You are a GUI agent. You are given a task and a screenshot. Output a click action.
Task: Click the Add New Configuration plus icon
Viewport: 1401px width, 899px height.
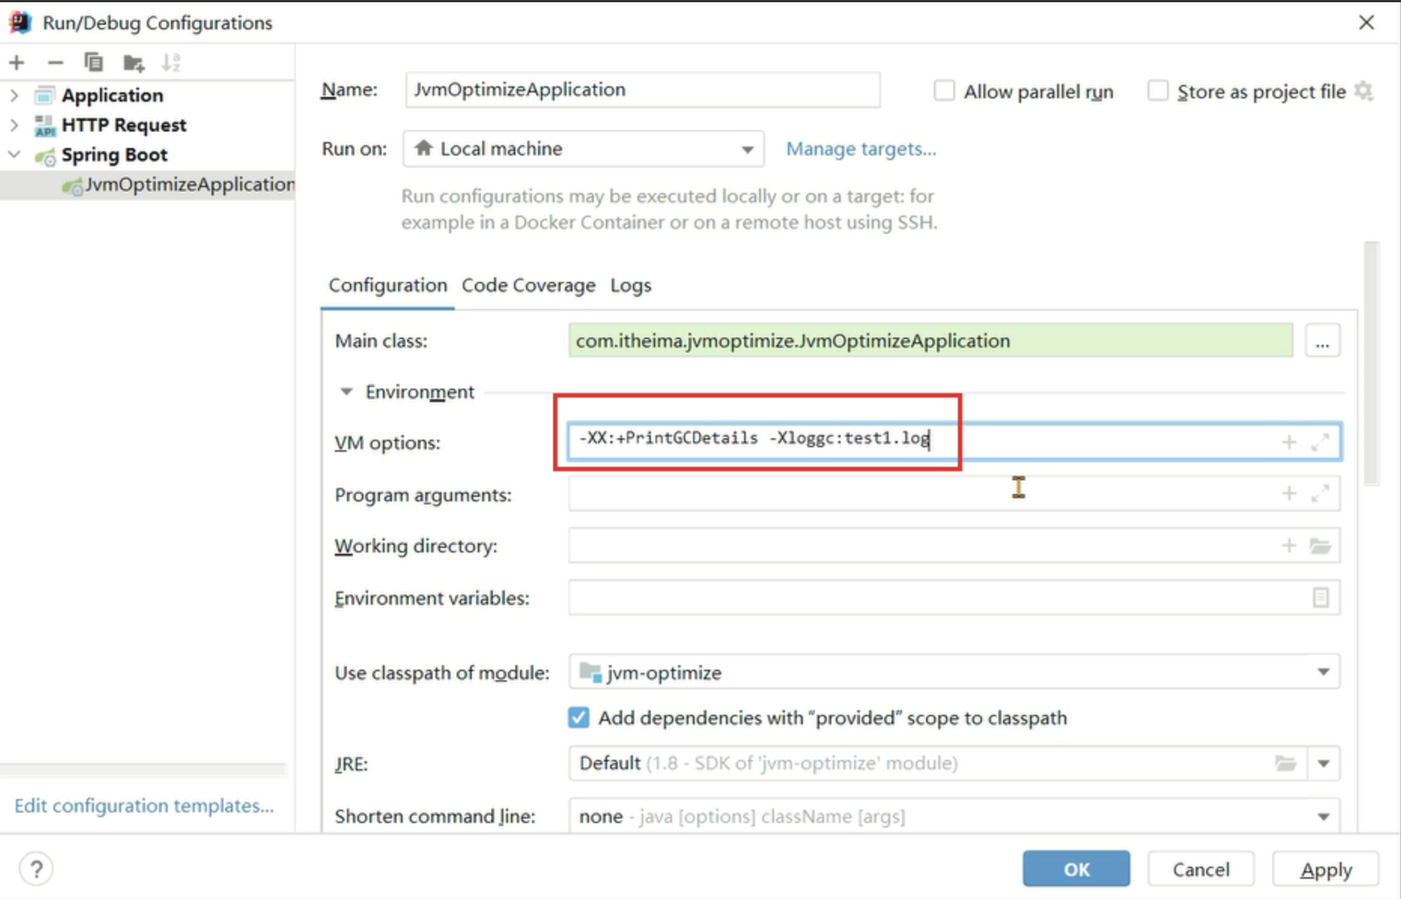(x=17, y=62)
